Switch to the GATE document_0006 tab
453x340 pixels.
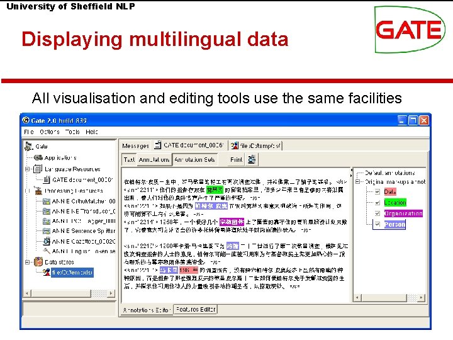click(x=189, y=145)
